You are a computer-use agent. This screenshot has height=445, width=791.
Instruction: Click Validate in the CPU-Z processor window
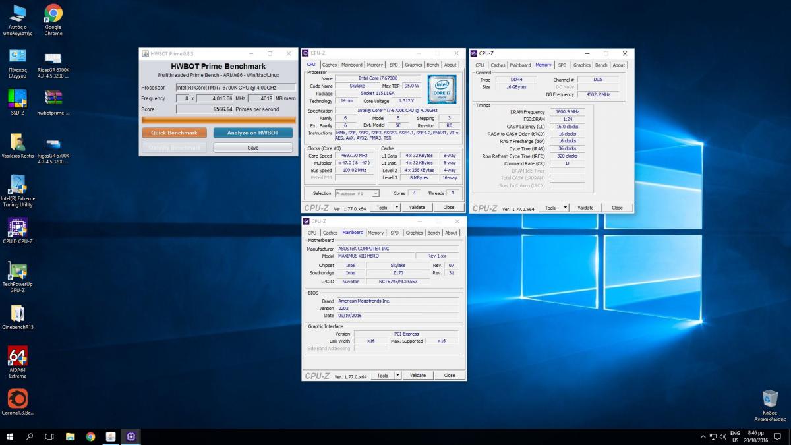pos(417,207)
